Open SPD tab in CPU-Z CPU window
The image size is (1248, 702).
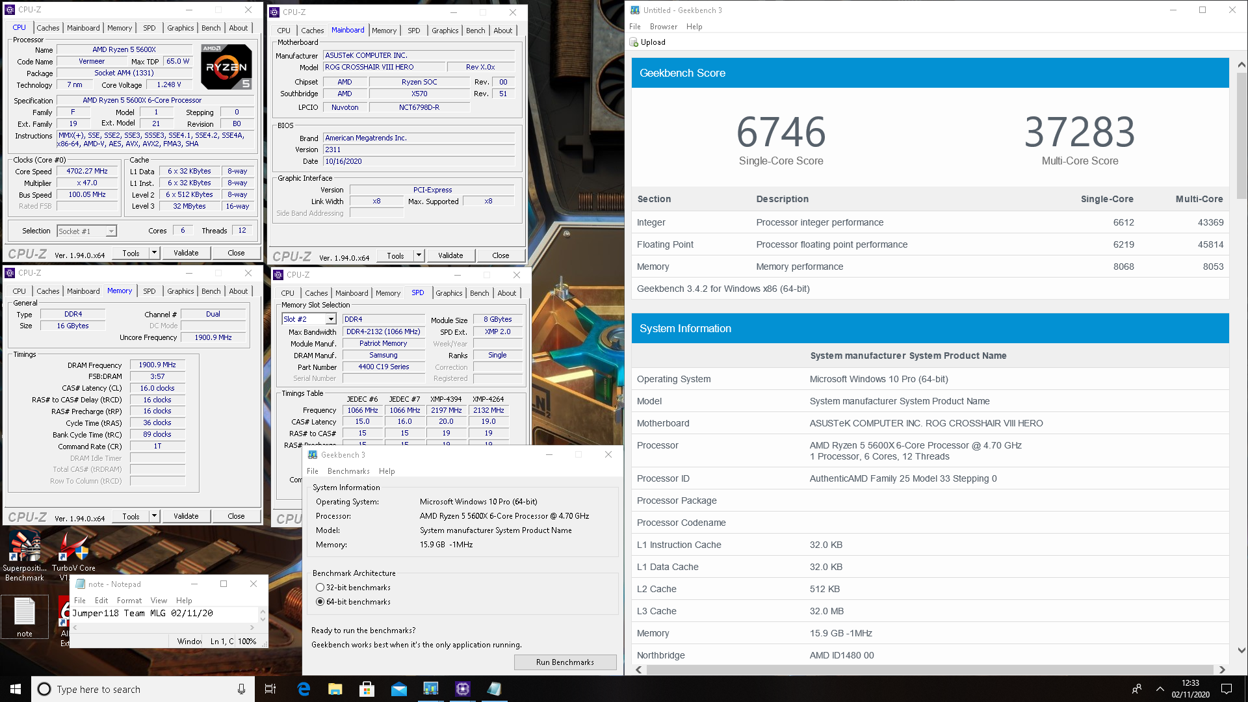pos(149,28)
